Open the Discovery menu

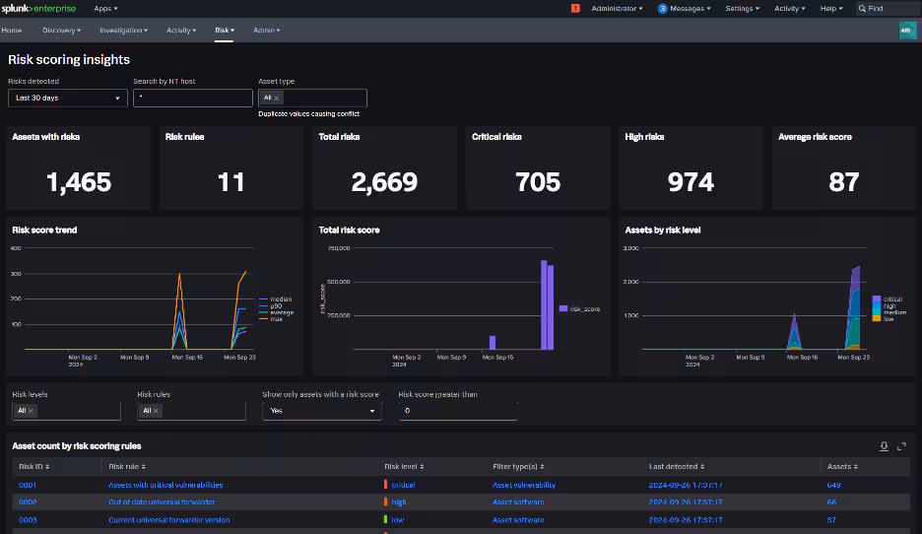[61, 31]
